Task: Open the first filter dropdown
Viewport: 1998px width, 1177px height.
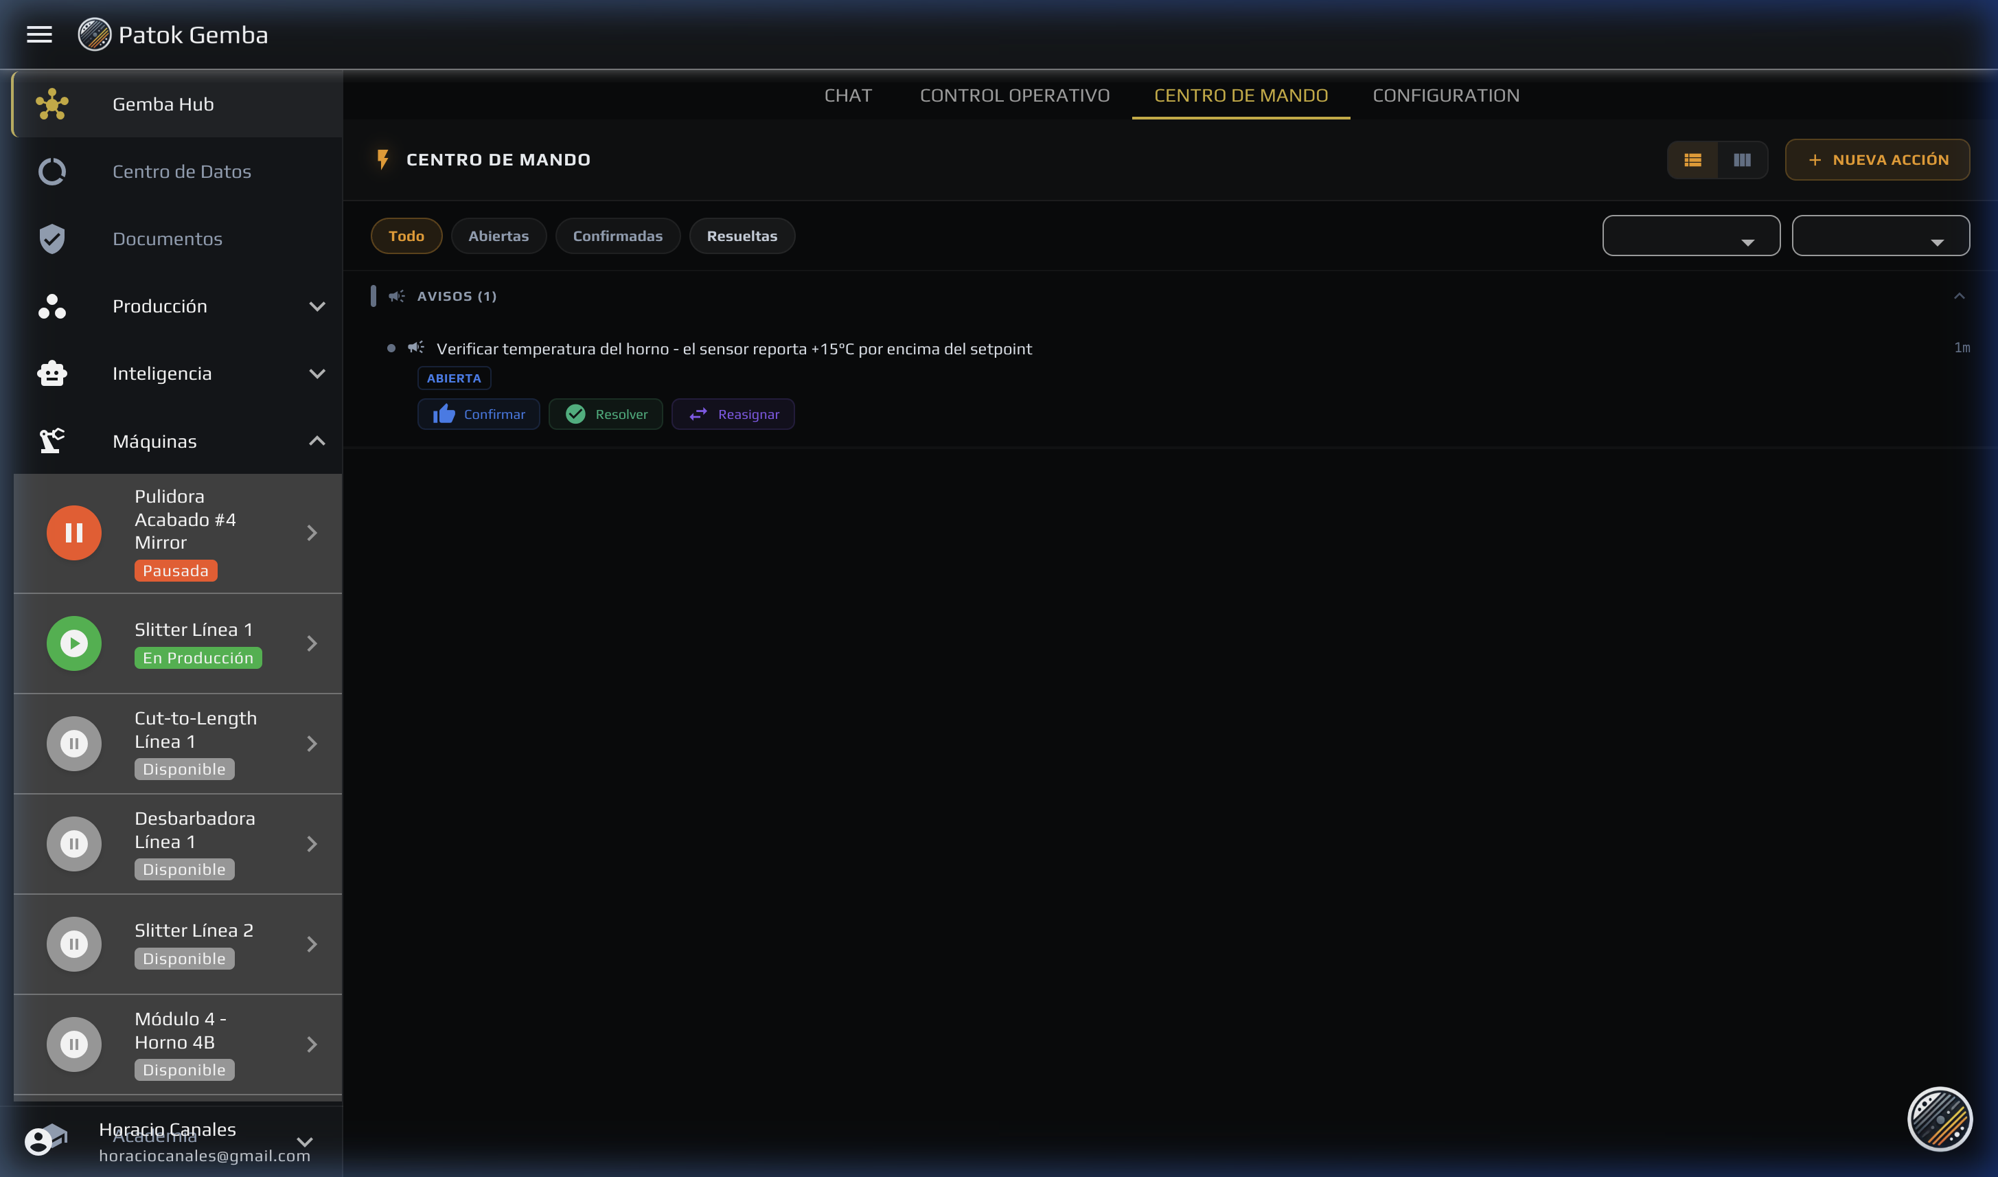Action: point(1690,236)
